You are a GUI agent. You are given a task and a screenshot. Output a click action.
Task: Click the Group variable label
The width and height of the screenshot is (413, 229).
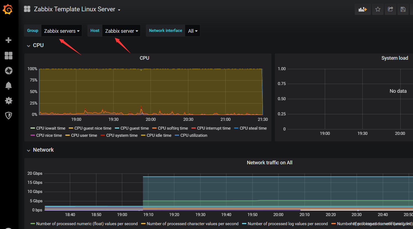[33, 31]
